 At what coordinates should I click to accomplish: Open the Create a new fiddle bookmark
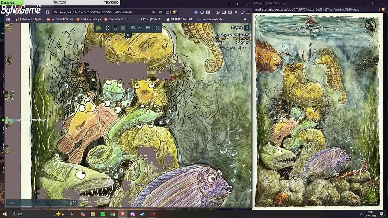coord(211,19)
